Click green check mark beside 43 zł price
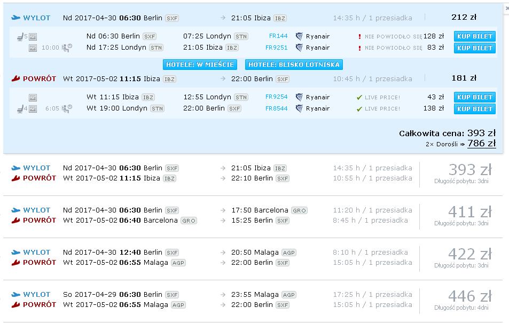 click(x=359, y=97)
